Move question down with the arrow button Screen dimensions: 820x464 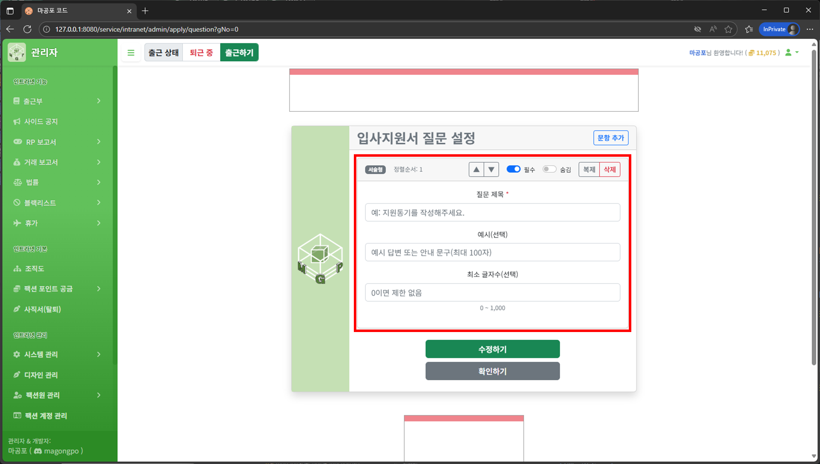pos(491,170)
